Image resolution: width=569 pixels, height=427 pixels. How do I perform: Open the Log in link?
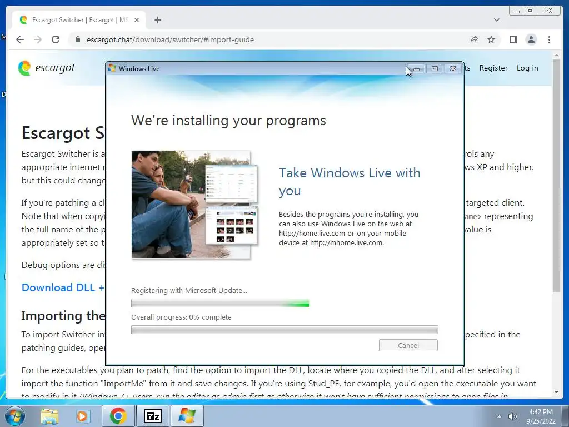pos(527,68)
